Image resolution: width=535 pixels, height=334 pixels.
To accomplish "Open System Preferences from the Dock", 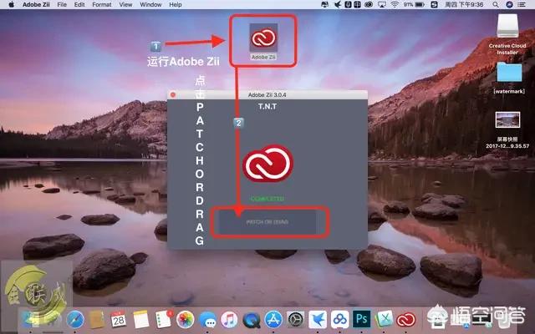I will pyautogui.click(x=295, y=320).
